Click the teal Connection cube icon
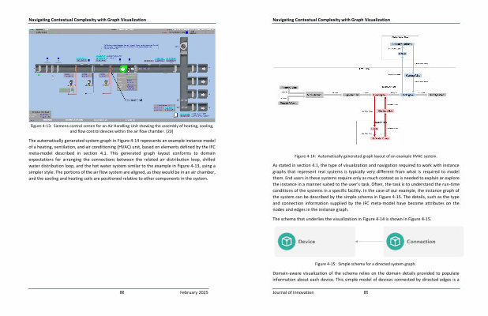The height and width of the screenshot is (316, 488). (394, 241)
